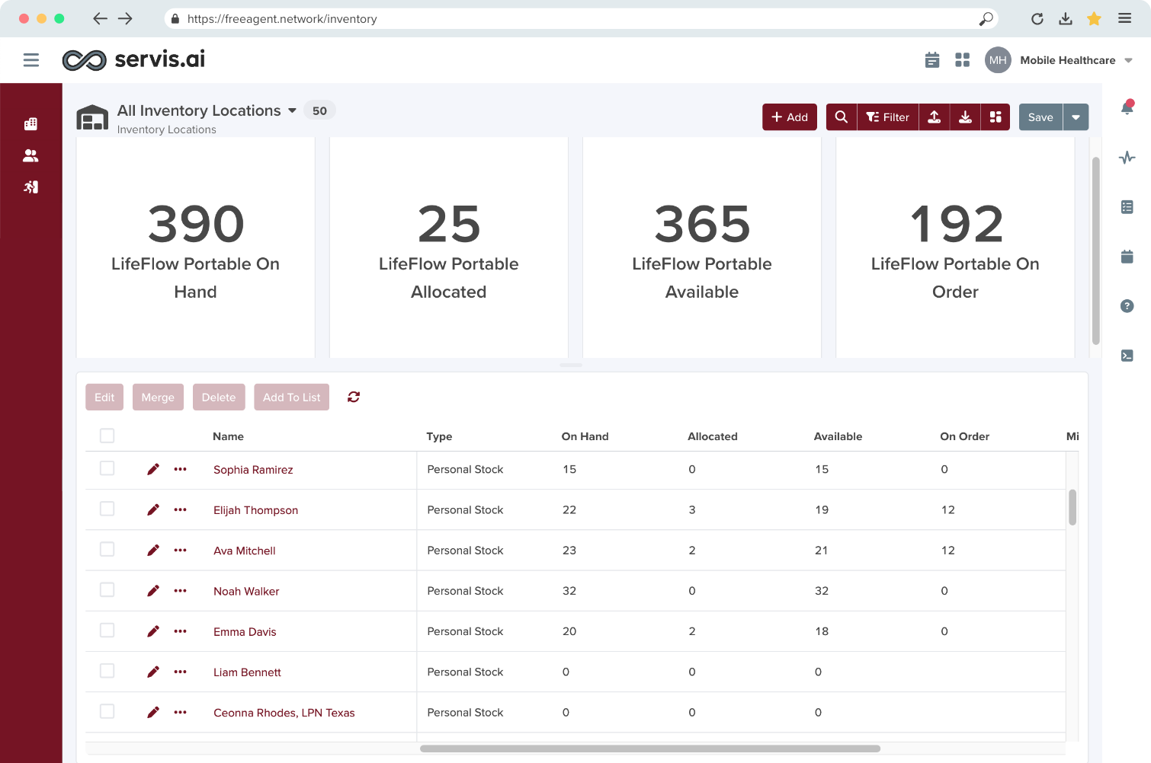Click the Edit button above table
1151x763 pixels.
(104, 397)
